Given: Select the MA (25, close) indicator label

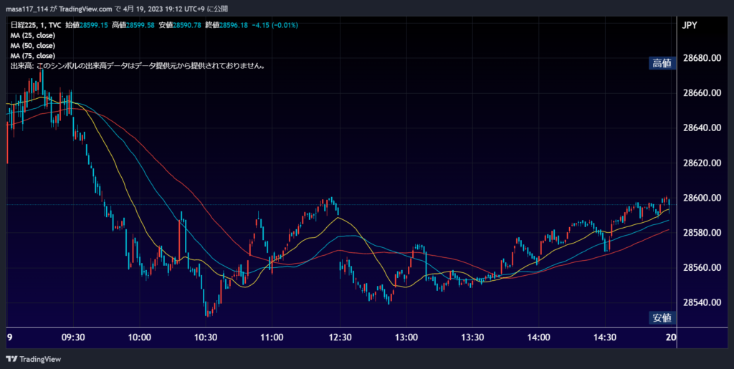Looking at the screenshot, I should (32, 36).
